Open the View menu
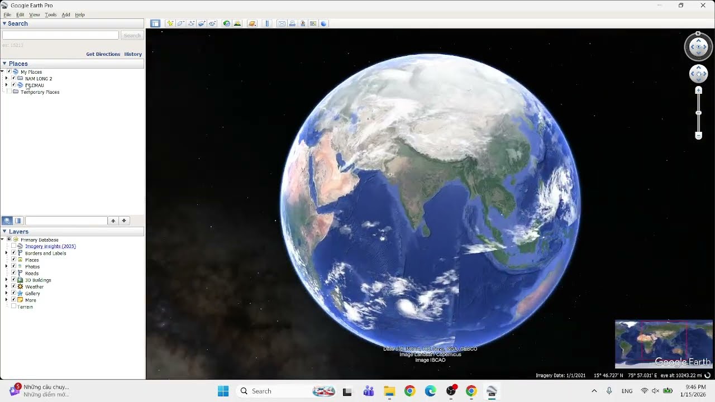The height and width of the screenshot is (402, 715). (x=34, y=15)
